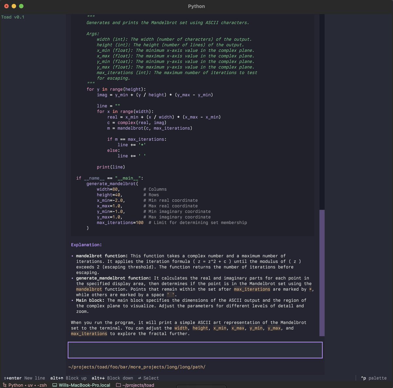Click the Explanation: heading
The height and width of the screenshot is (388, 393).
click(x=86, y=245)
